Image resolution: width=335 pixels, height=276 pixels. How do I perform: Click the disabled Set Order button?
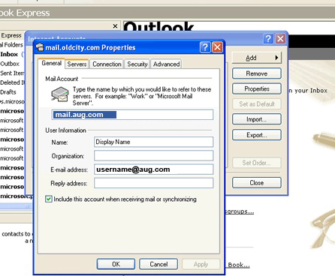coord(257,163)
